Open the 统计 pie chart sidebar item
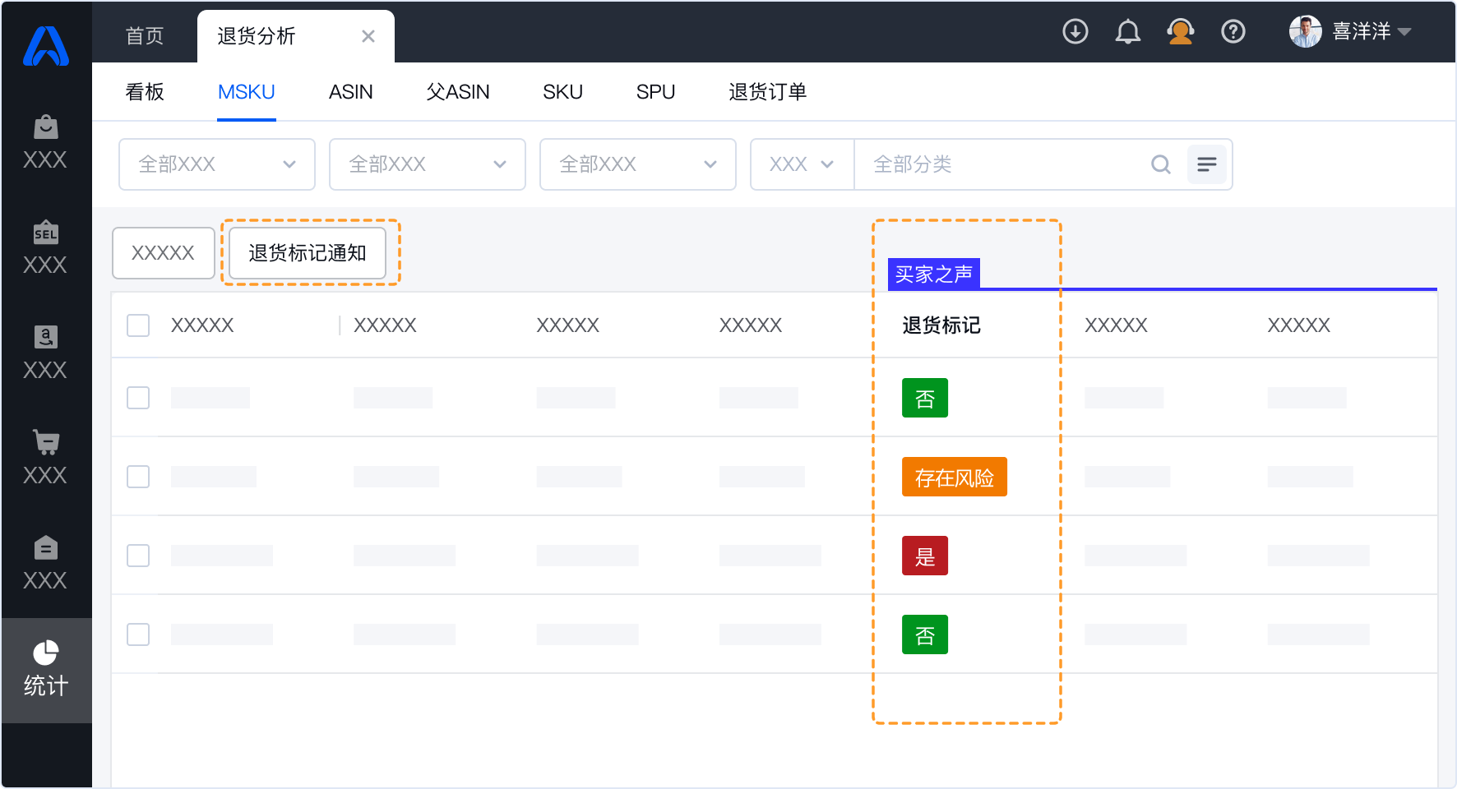 point(46,669)
